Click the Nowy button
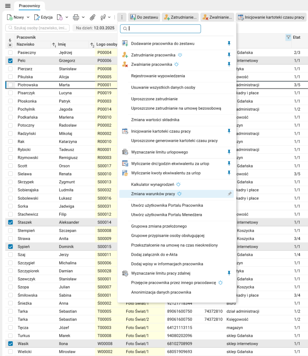The height and width of the screenshot is (356, 308). pos(15,17)
